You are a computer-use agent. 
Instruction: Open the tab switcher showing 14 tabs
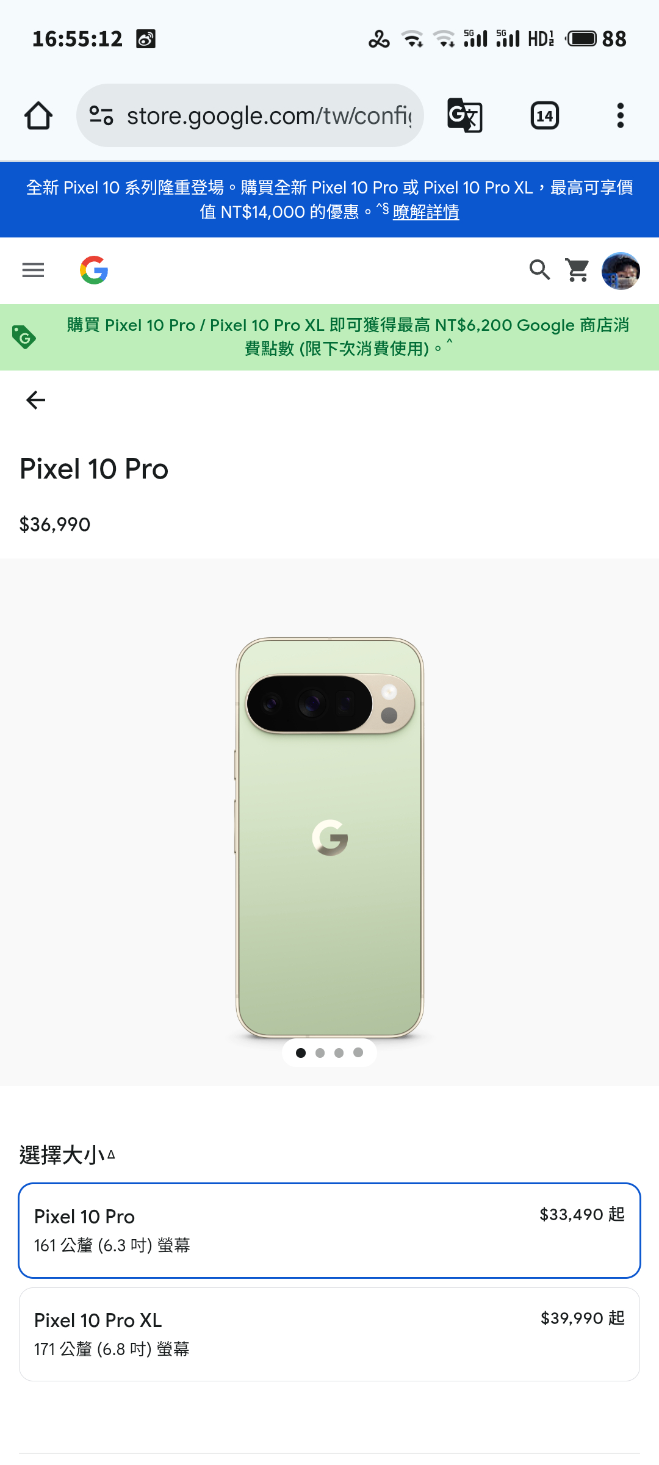[545, 115]
